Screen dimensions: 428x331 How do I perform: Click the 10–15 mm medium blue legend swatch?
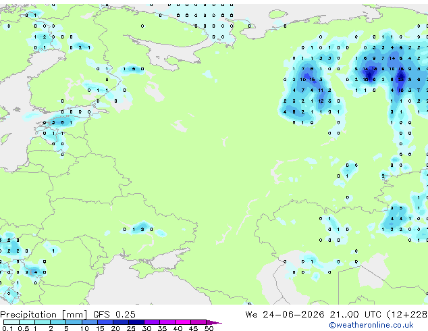tap(89, 322)
